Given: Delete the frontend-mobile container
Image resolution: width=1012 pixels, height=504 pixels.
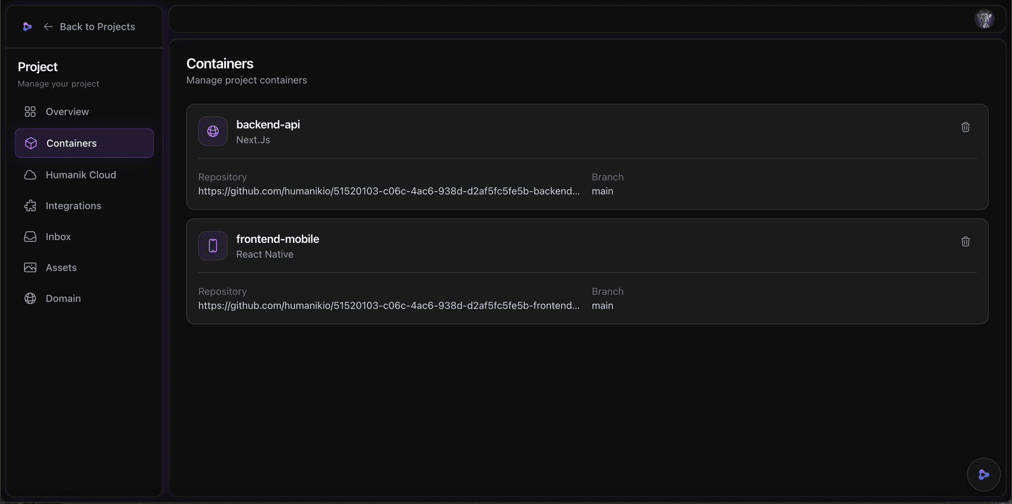Looking at the screenshot, I should point(965,241).
